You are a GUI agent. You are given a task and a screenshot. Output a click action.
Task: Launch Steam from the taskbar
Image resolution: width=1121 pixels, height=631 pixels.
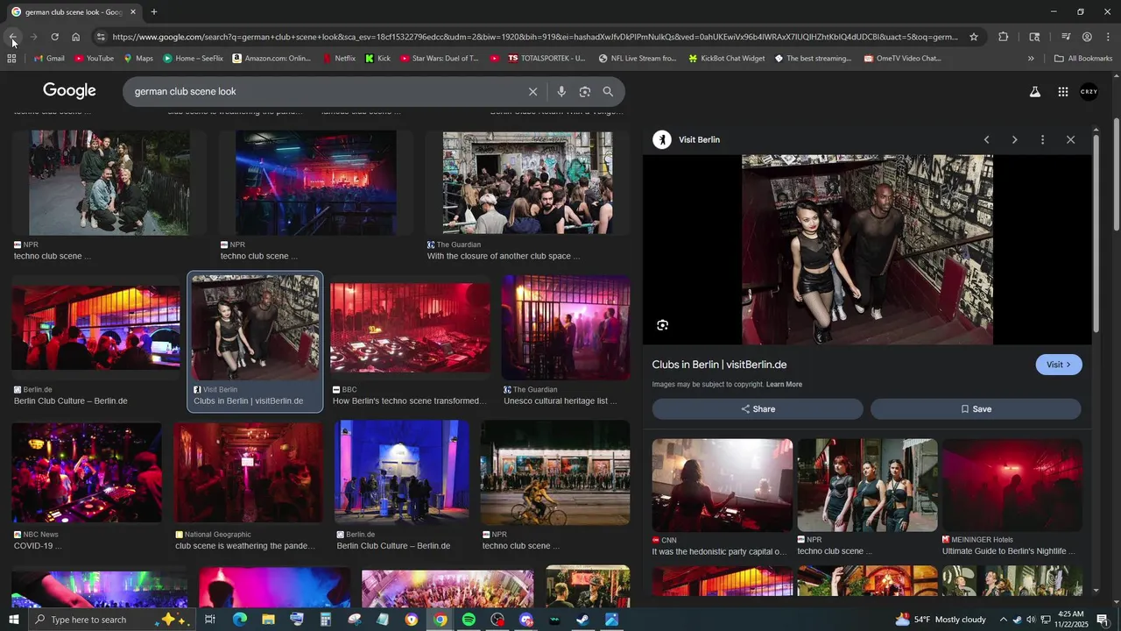point(582,620)
